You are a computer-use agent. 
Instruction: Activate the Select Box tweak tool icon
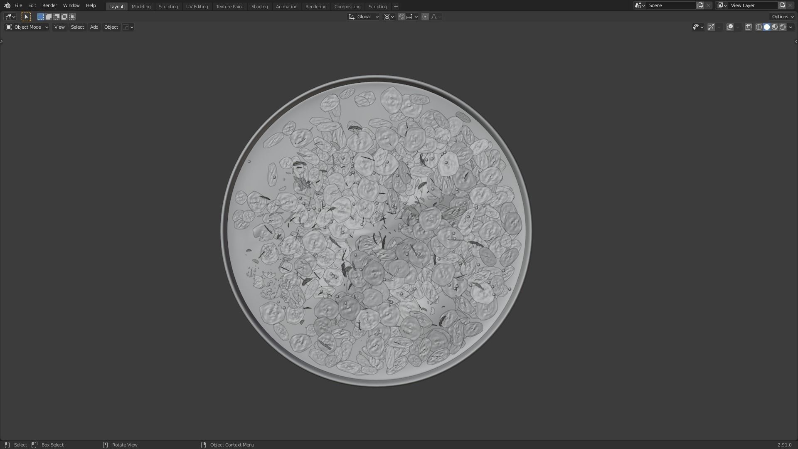[26, 17]
